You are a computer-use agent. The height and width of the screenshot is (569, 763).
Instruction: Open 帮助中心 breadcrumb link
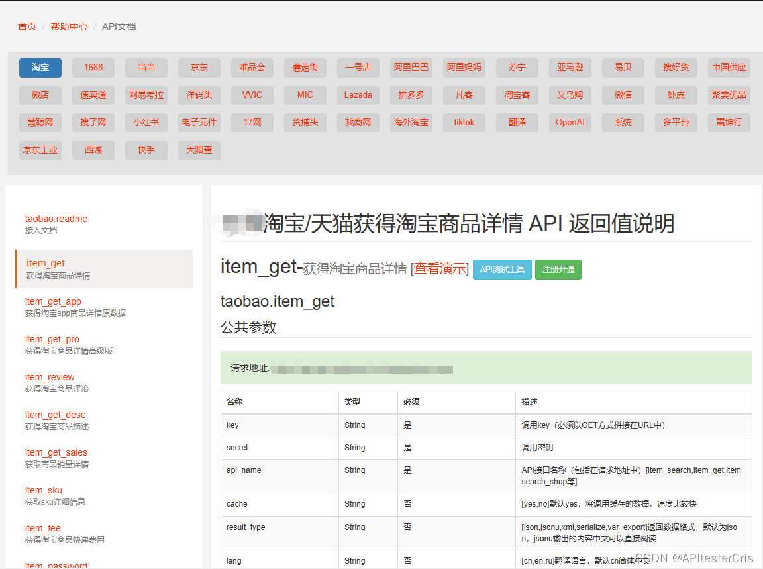[x=69, y=26]
